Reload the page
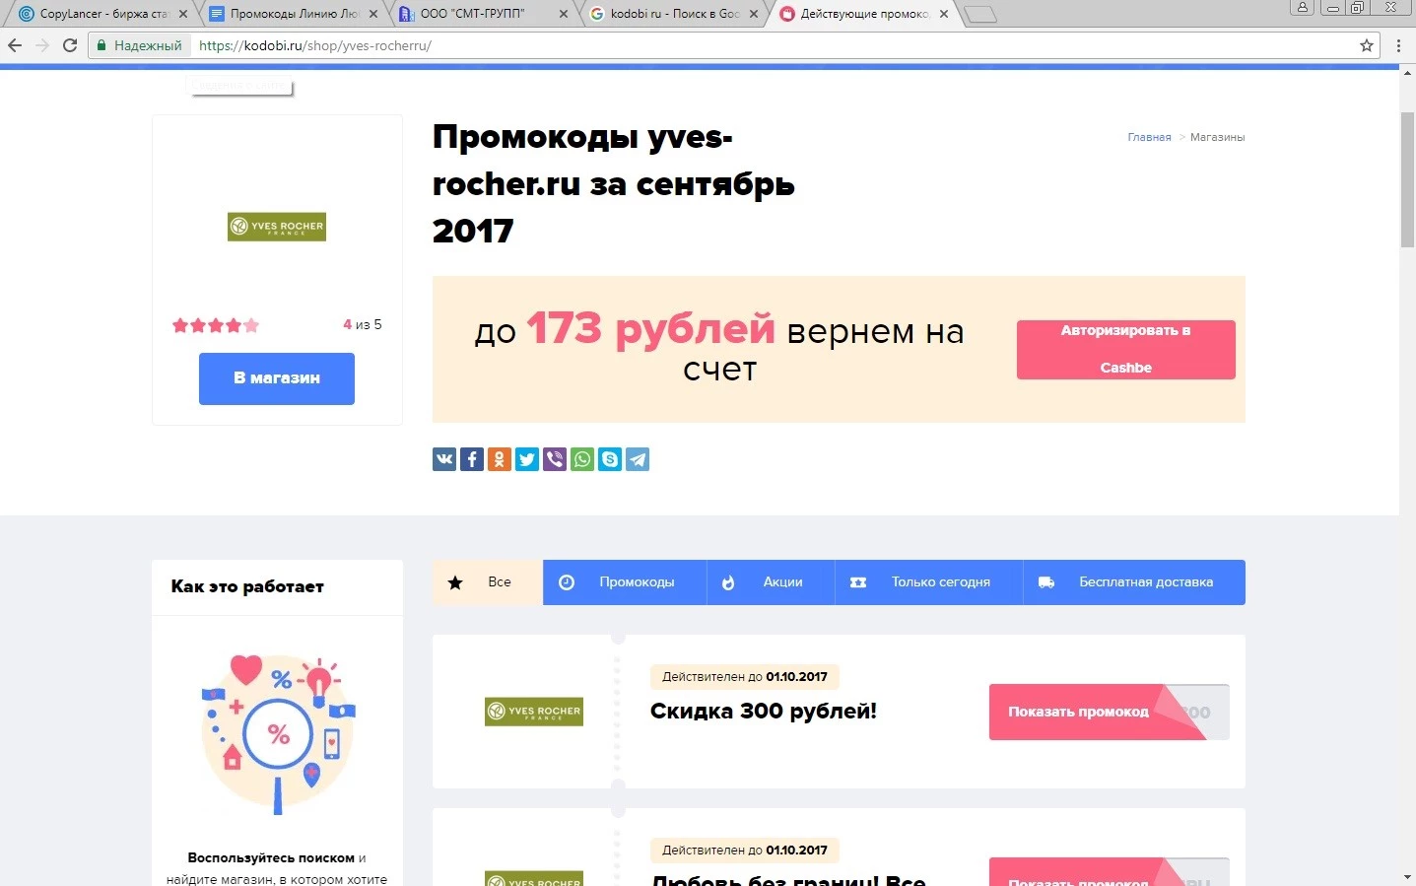This screenshot has width=1416, height=886. click(70, 45)
